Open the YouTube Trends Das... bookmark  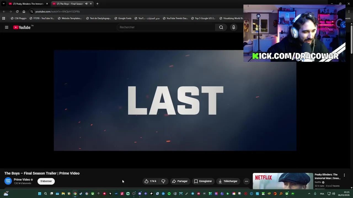175,18
